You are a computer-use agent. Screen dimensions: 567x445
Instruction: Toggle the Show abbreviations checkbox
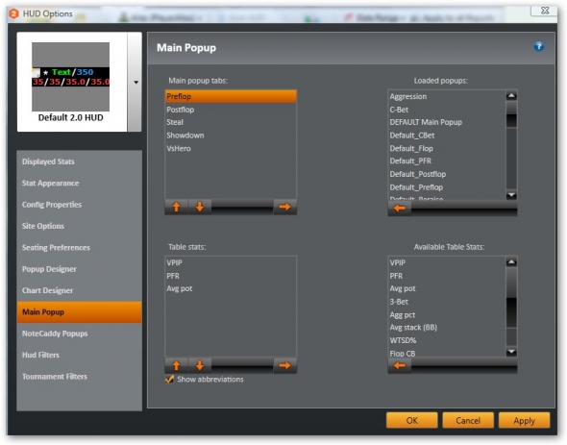169,379
